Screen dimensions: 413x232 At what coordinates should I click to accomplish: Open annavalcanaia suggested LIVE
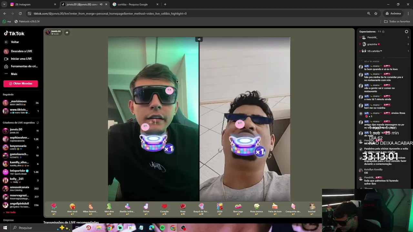[x=21, y=188]
